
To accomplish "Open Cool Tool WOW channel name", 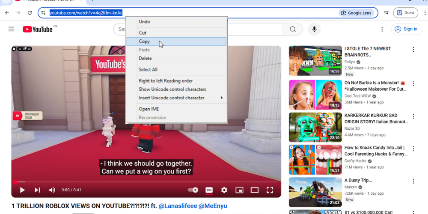I will coord(357,96).
